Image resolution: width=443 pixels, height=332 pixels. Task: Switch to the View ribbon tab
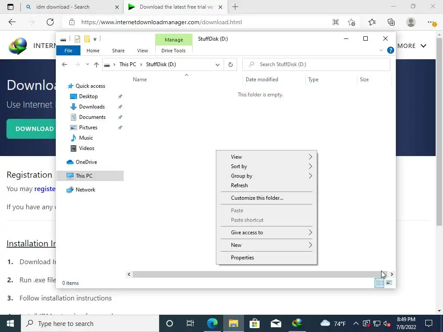[142, 51]
